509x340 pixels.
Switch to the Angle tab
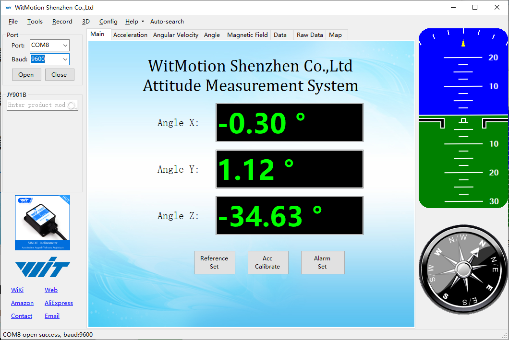pyautogui.click(x=212, y=35)
